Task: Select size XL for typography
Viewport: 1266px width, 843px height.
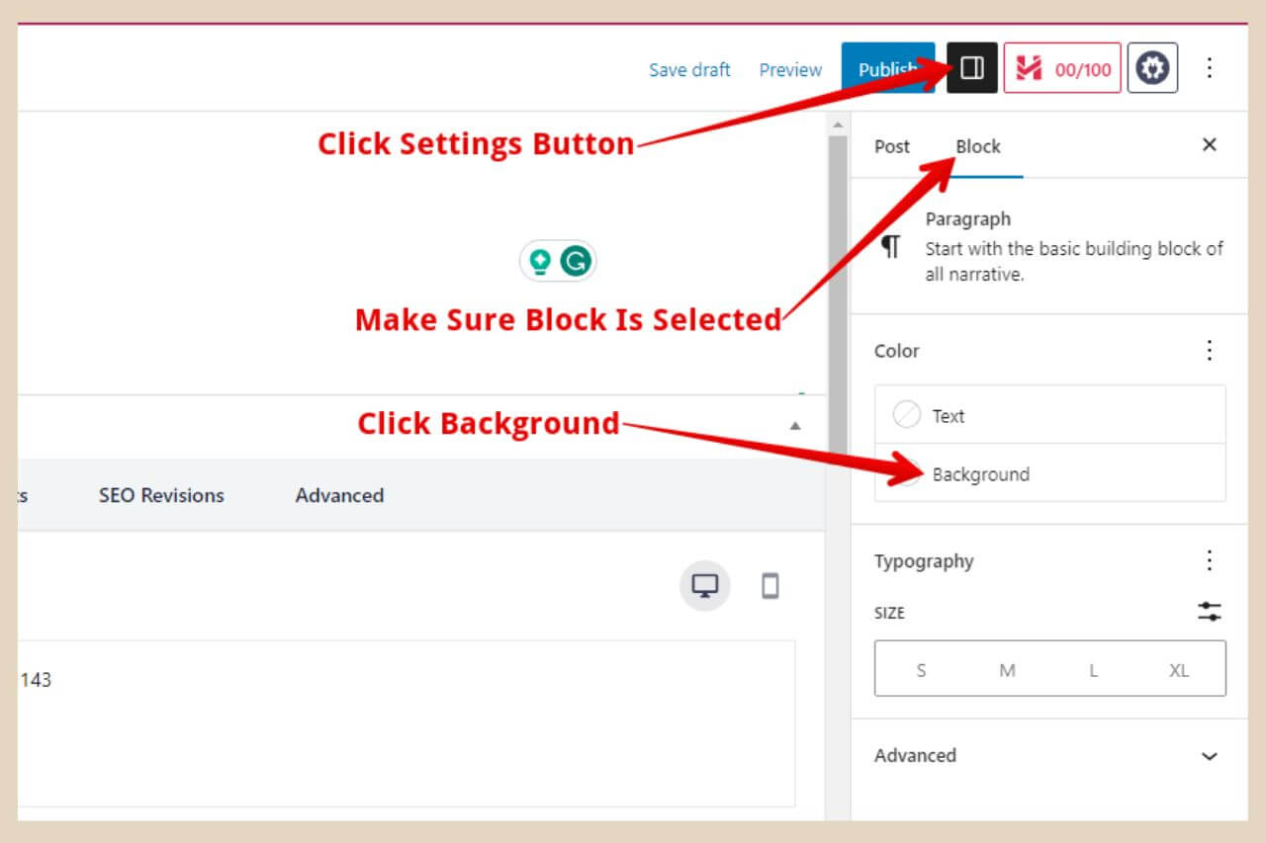Action: pos(1179,669)
